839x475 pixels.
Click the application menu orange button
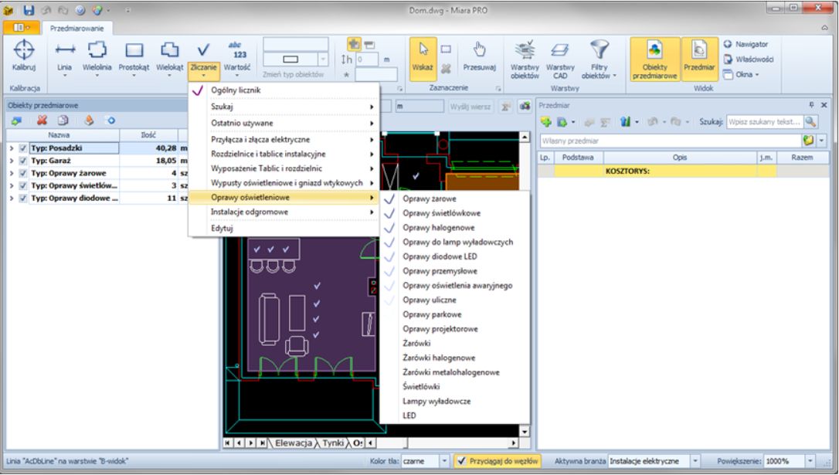click(21, 28)
